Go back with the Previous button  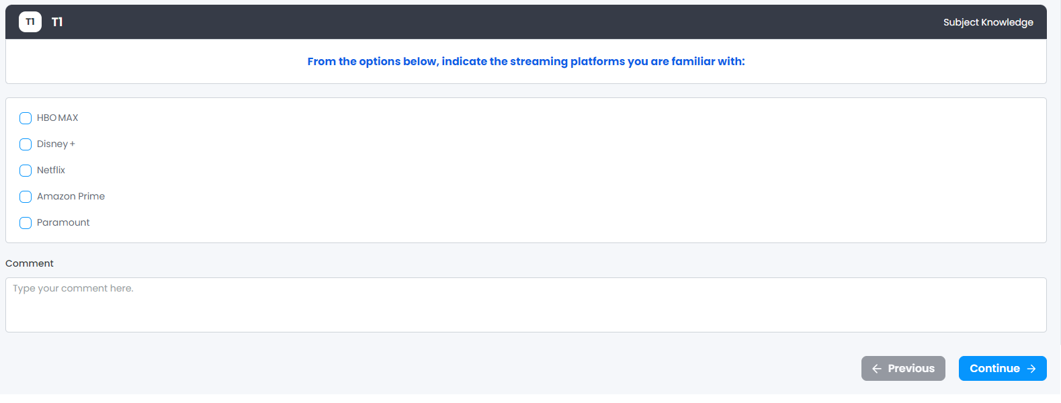tap(903, 369)
